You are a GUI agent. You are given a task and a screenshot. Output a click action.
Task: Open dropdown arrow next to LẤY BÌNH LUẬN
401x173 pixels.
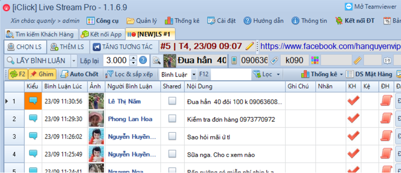pos(74,61)
